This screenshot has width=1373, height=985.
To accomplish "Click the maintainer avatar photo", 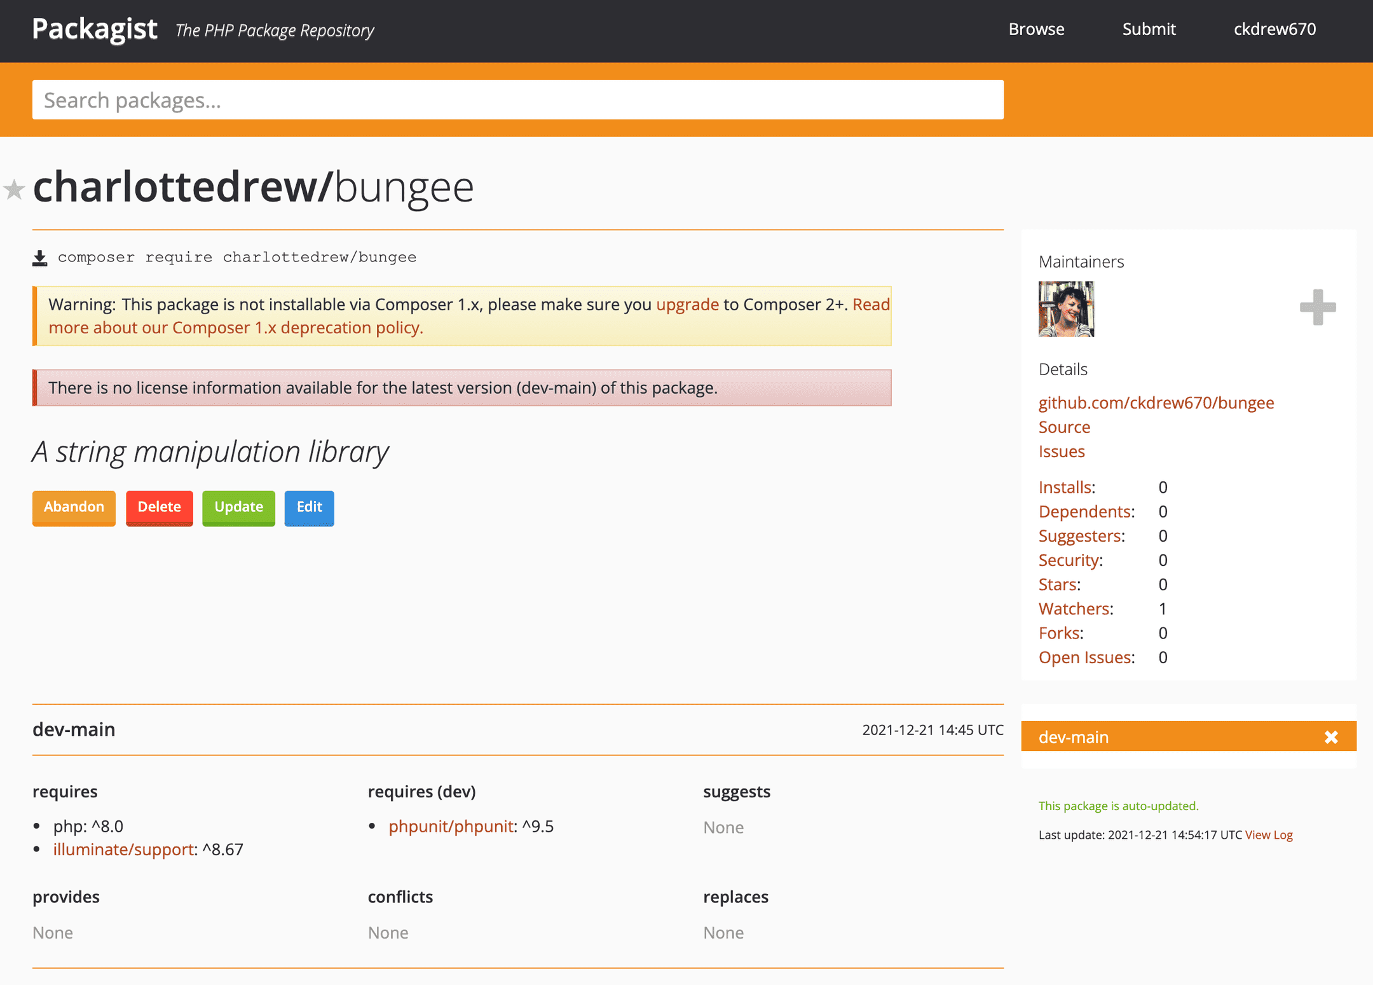I will 1066,309.
